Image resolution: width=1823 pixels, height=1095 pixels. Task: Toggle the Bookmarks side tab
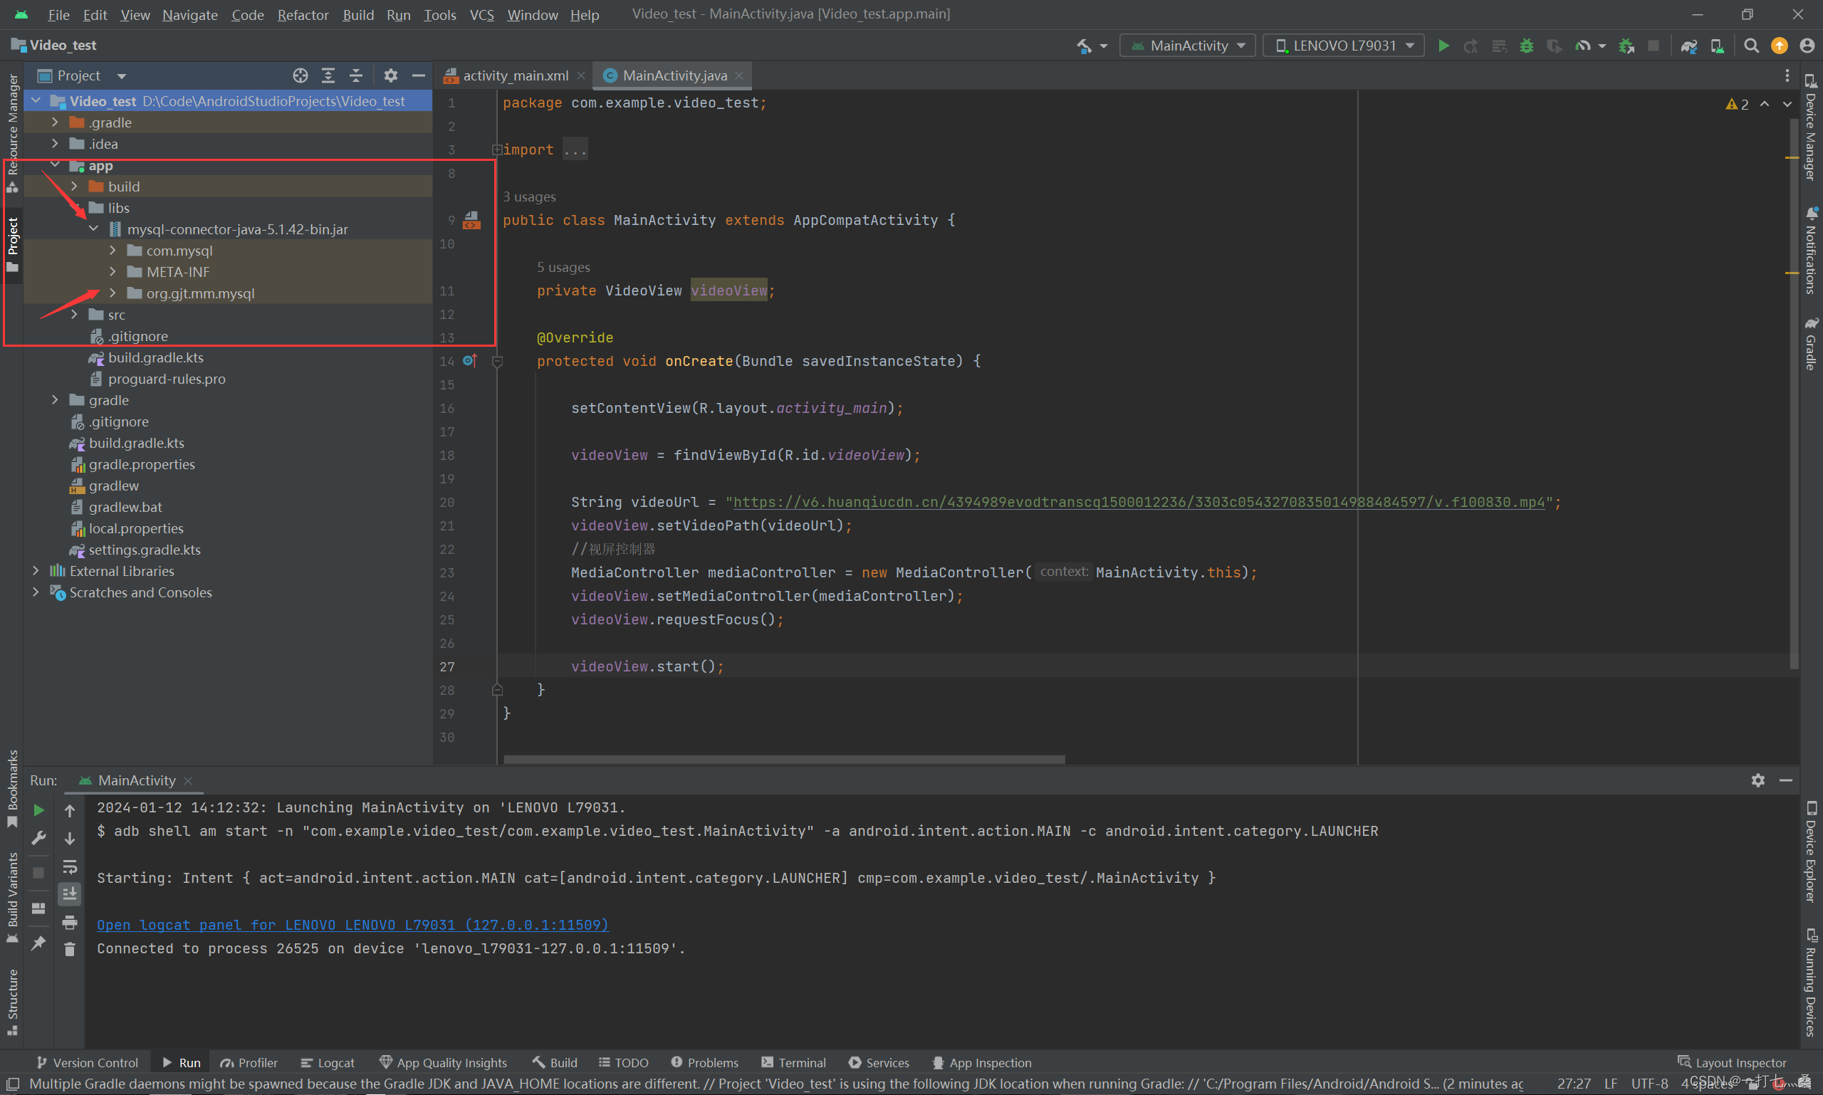pos(13,790)
